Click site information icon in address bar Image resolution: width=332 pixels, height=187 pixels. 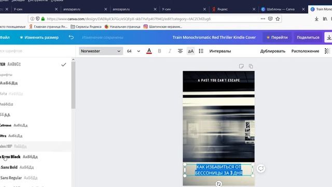click(x=32, y=19)
